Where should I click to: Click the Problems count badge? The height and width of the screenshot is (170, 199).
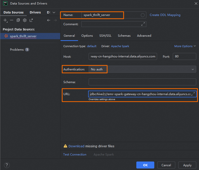tap(27, 50)
